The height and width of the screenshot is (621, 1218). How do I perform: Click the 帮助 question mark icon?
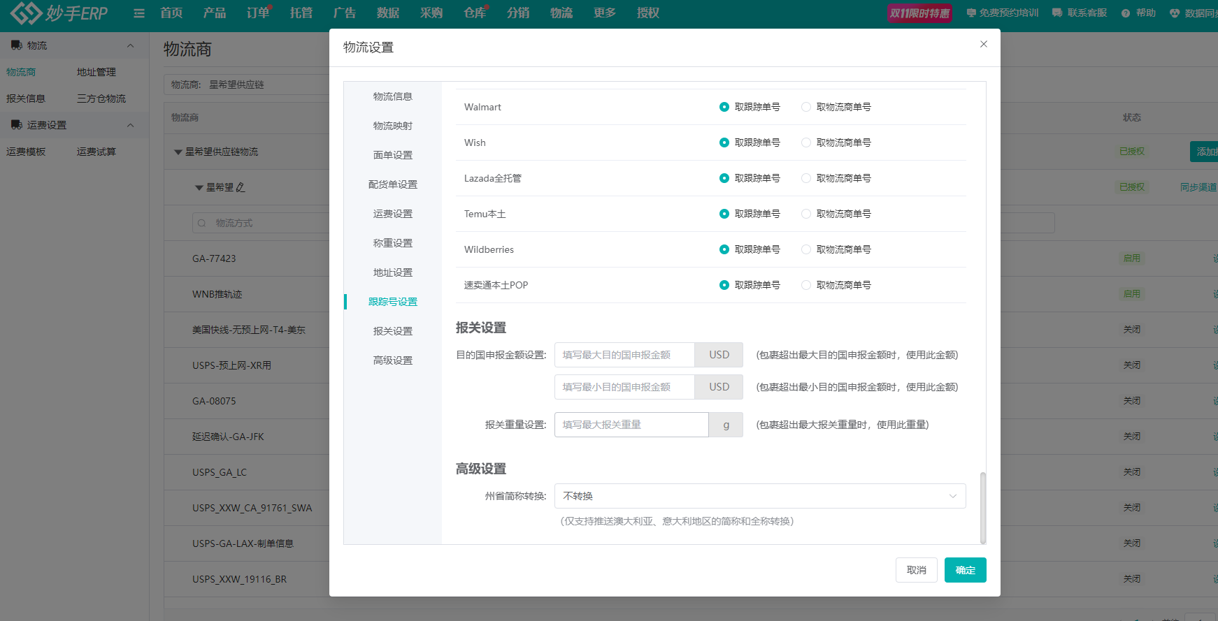(1126, 13)
